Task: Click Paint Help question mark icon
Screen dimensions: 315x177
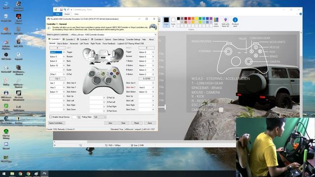Action: coord(301,14)
